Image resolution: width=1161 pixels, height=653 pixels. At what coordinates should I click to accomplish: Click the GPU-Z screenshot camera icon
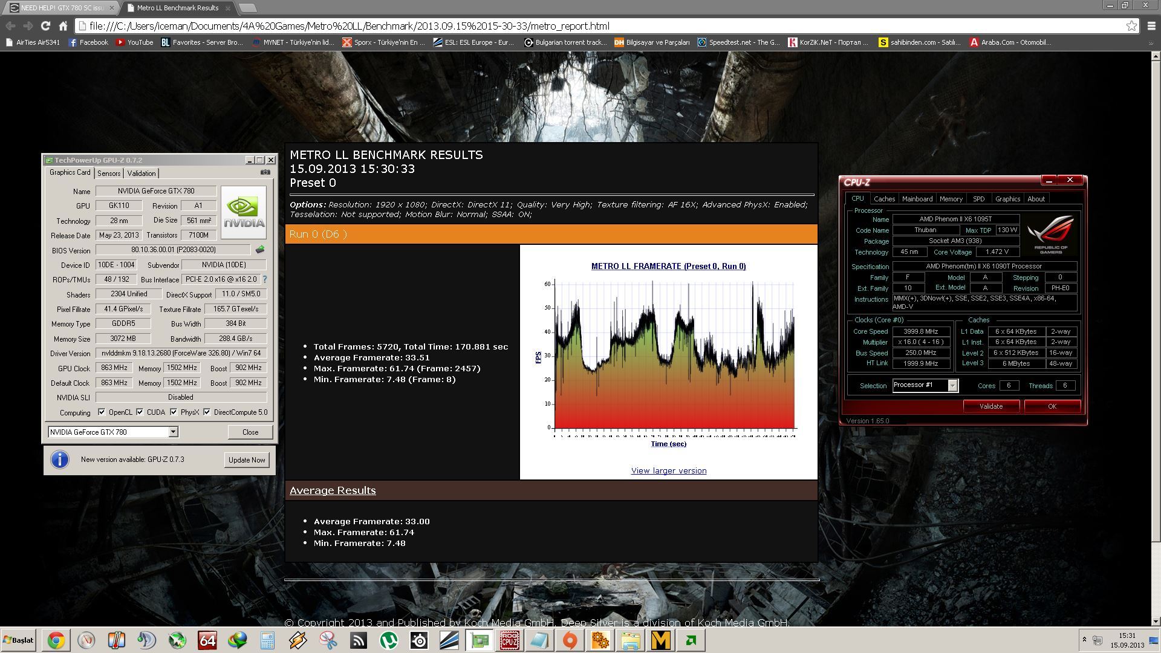coord(265,172)
